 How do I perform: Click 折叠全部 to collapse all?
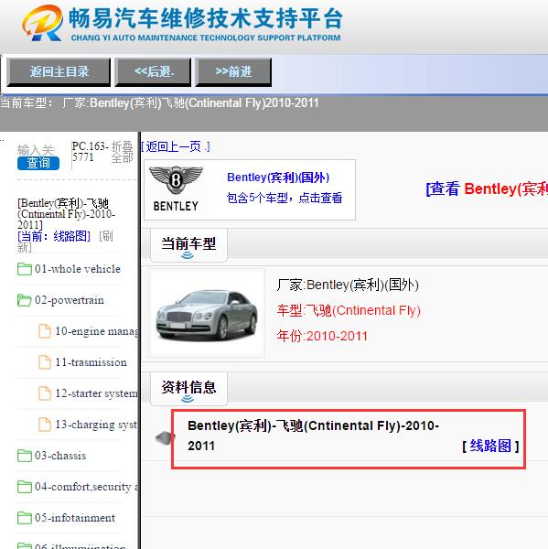[123, 152]
